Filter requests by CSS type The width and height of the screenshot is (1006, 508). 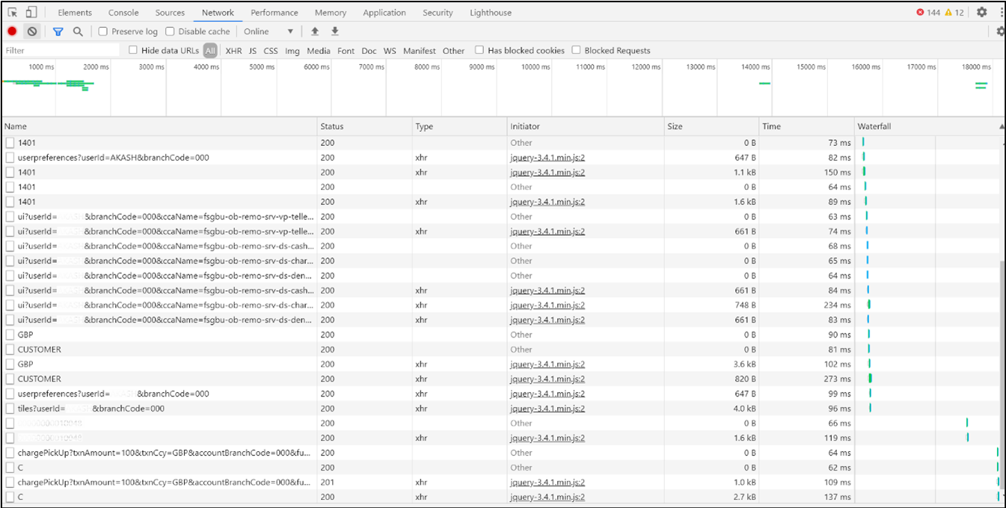pyautogui.click(x=271, y=50)
